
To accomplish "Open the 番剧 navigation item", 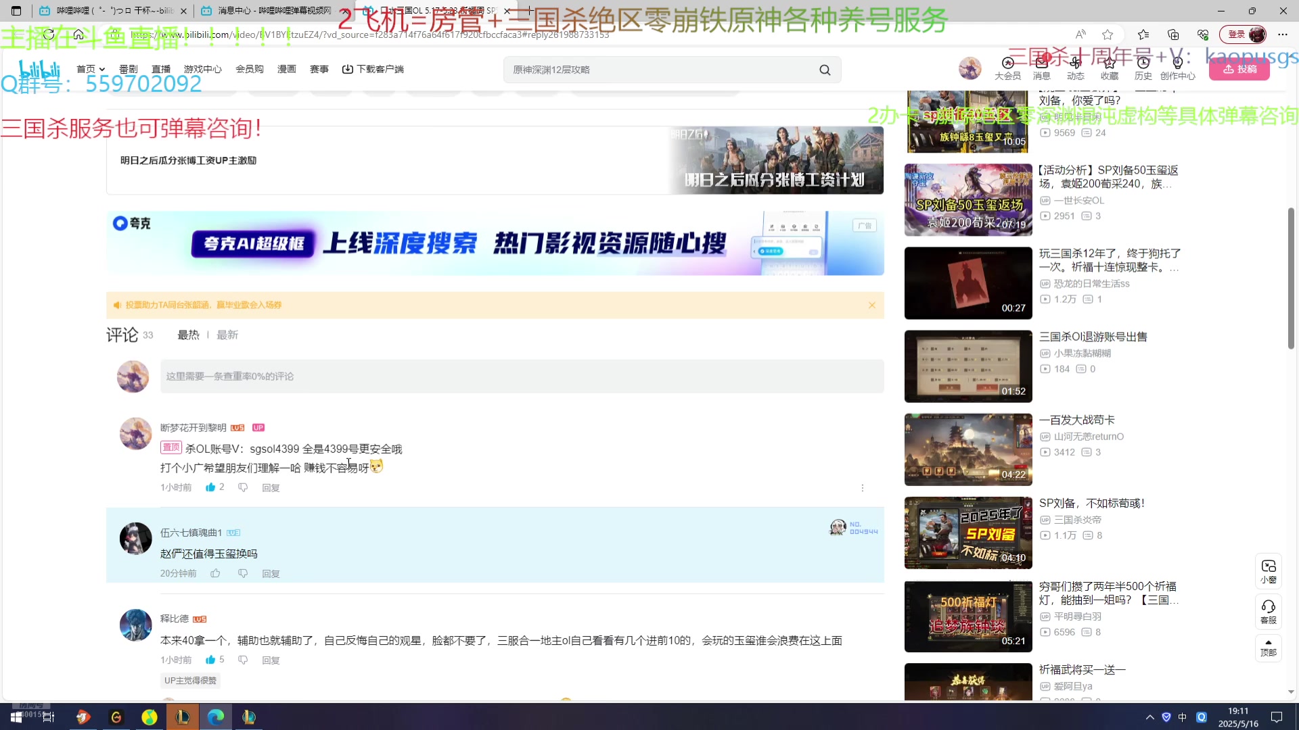I will tap(129, 69).
